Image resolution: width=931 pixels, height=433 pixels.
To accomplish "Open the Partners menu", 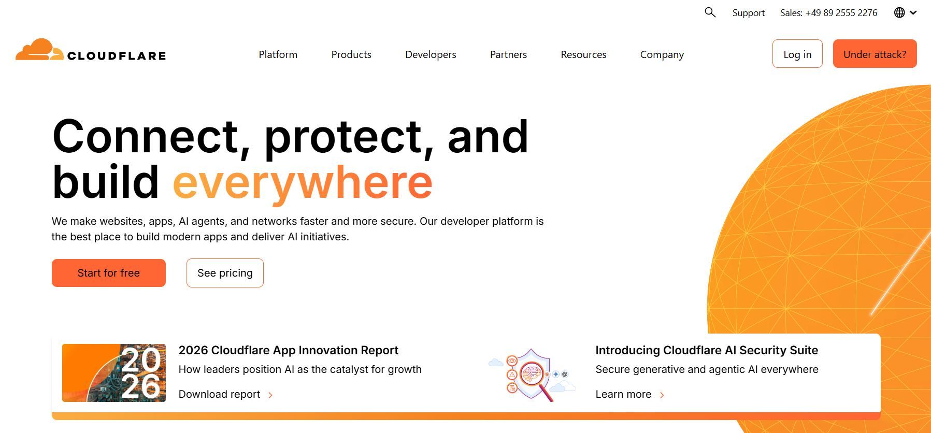I will pos(508,54).
